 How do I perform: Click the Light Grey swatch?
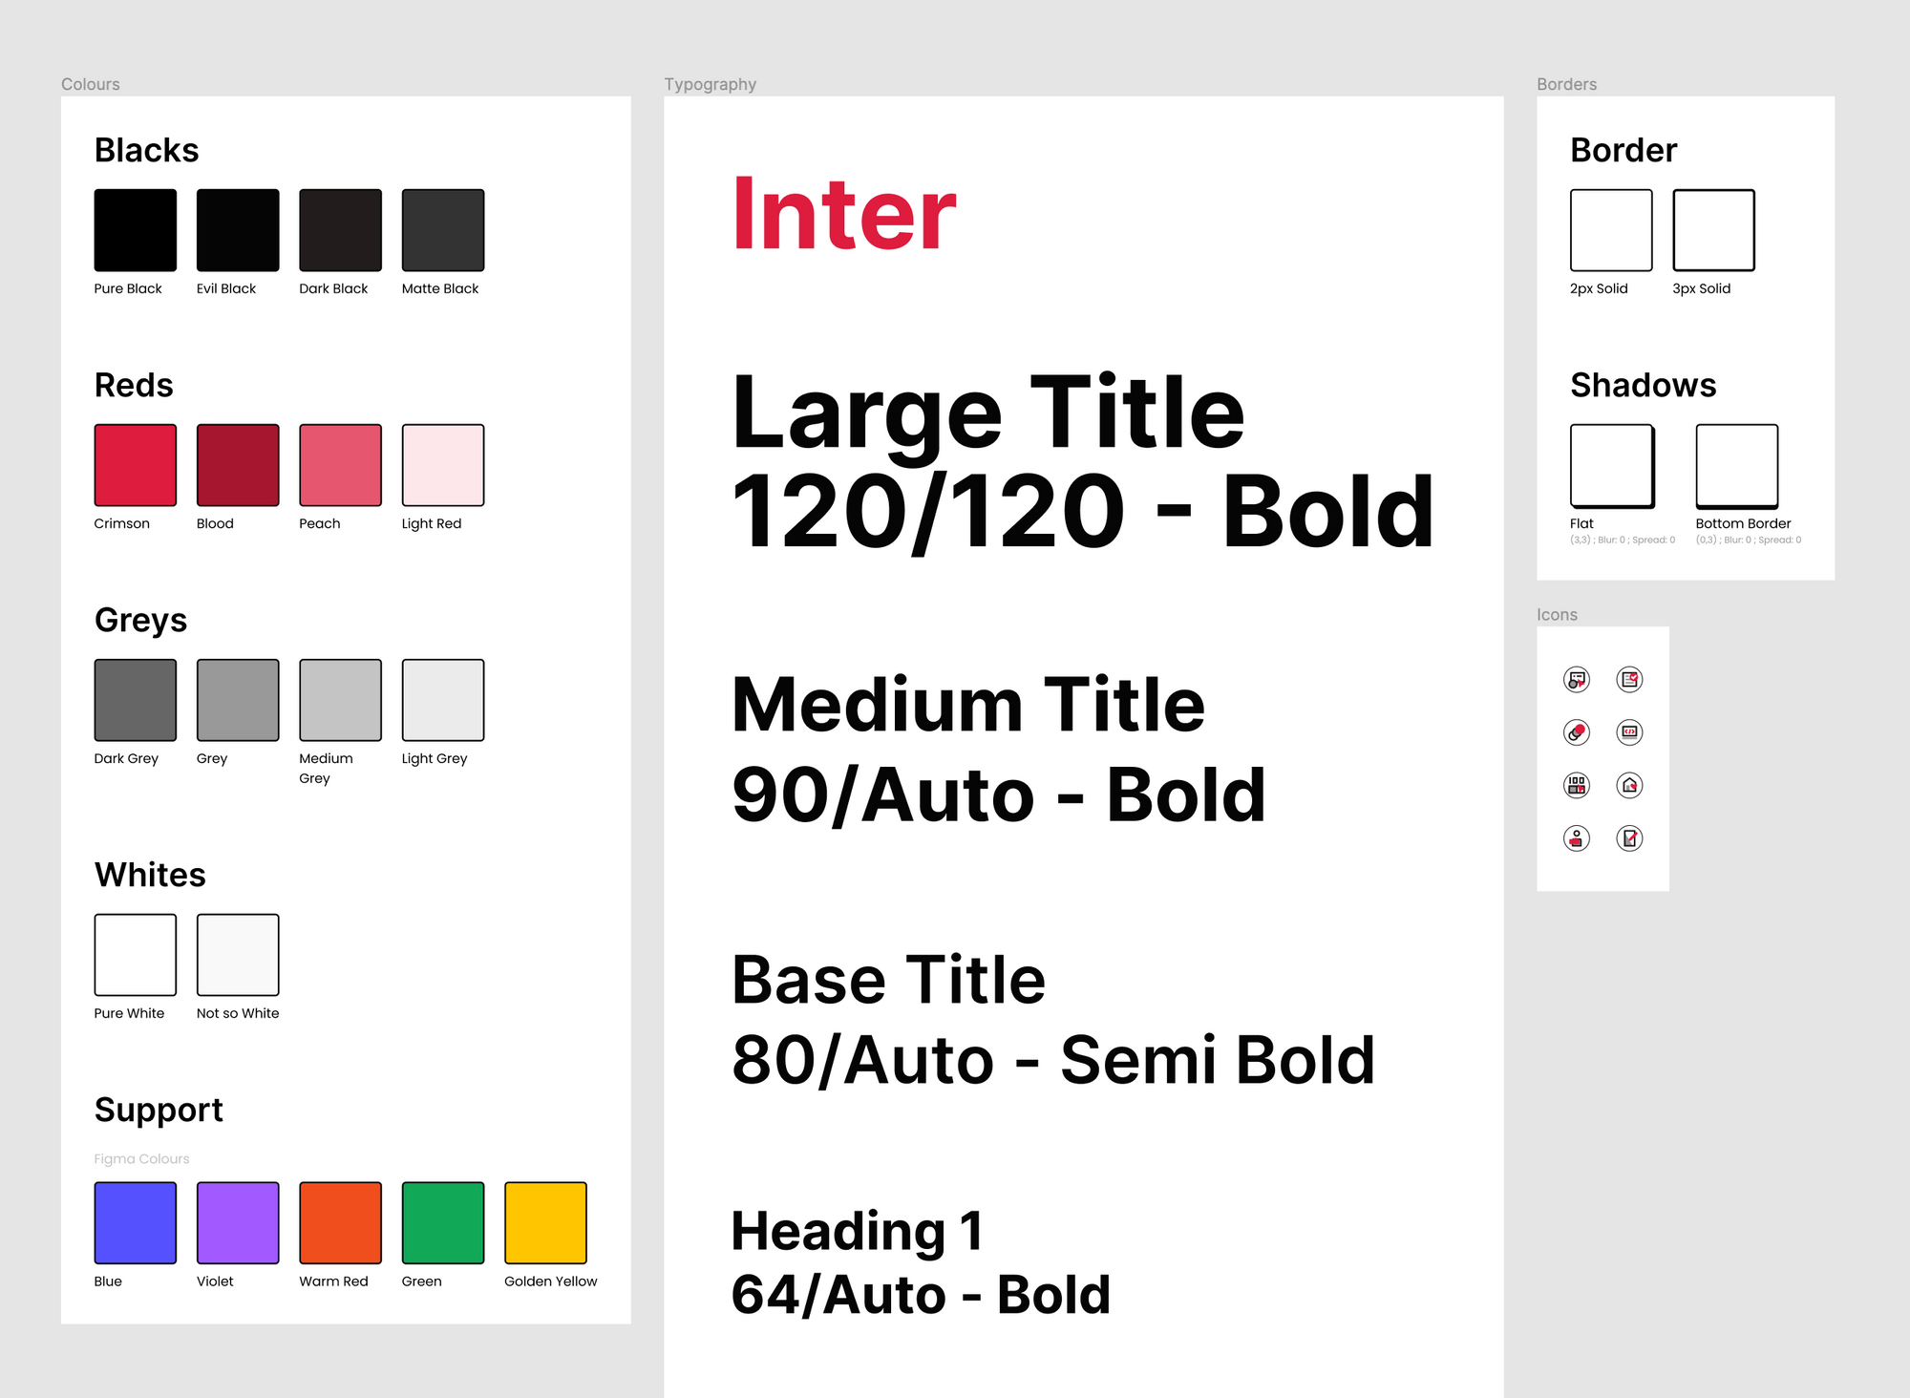point(443,700)
